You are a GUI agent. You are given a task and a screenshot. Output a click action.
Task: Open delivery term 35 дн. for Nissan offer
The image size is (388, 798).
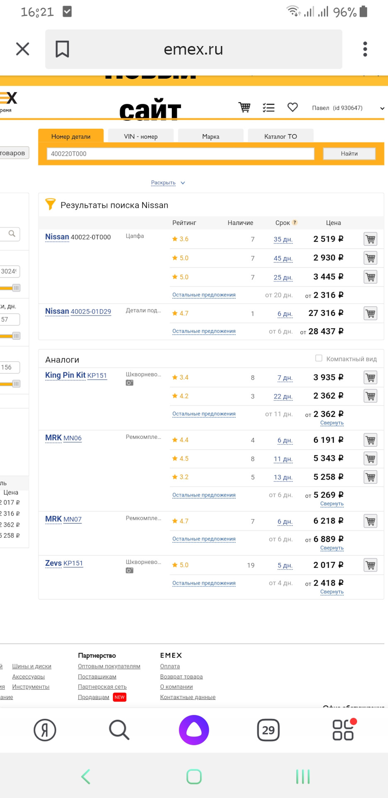tap(283, 239)
